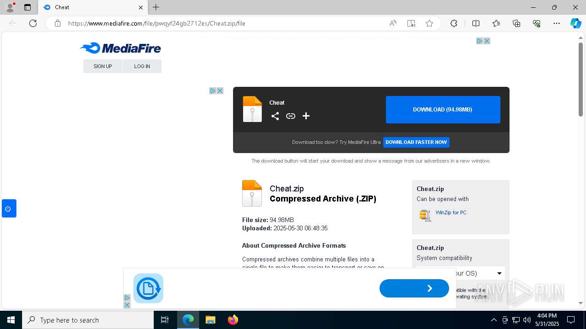This screenshot has height=329, width=586.
Task: Click the share icon under Cheat
Action: [275, 116]
